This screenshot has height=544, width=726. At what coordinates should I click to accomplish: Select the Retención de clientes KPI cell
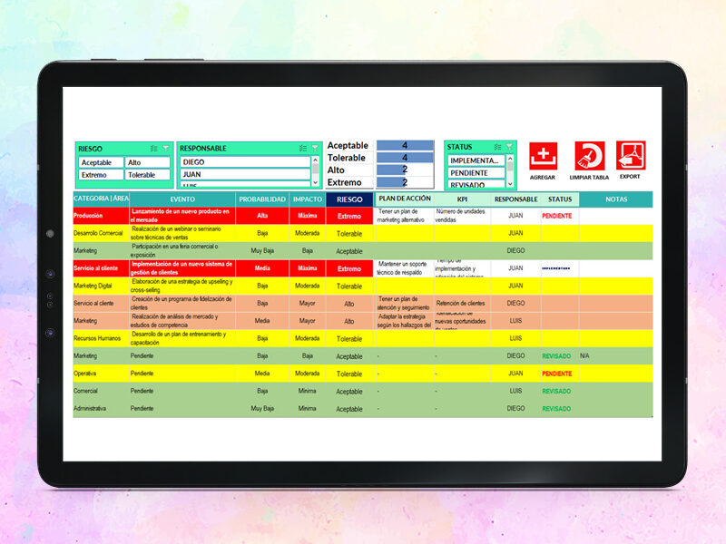point(462,304)
